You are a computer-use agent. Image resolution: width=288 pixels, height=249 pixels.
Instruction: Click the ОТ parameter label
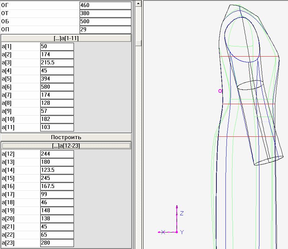click(x=5, y=13)
